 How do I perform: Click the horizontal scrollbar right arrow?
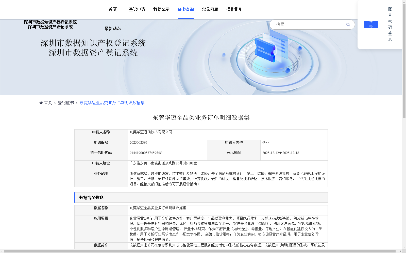(400, 251)
